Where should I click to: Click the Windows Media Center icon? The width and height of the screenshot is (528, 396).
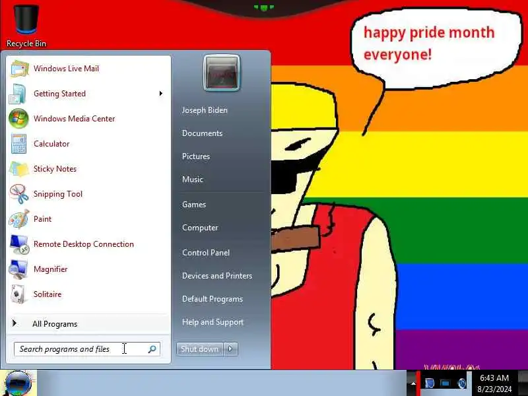(x=18, y=119)
